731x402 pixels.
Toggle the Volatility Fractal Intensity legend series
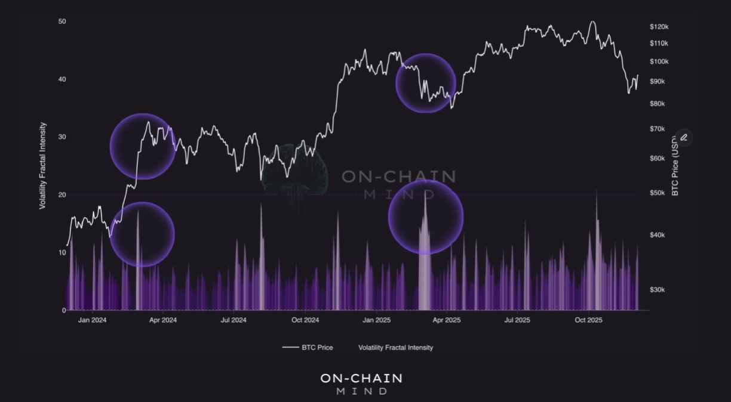pyautogui.click(x=395, y=347)
